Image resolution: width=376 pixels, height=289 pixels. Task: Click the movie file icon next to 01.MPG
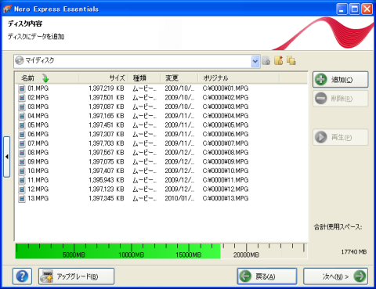pos(22,89)
